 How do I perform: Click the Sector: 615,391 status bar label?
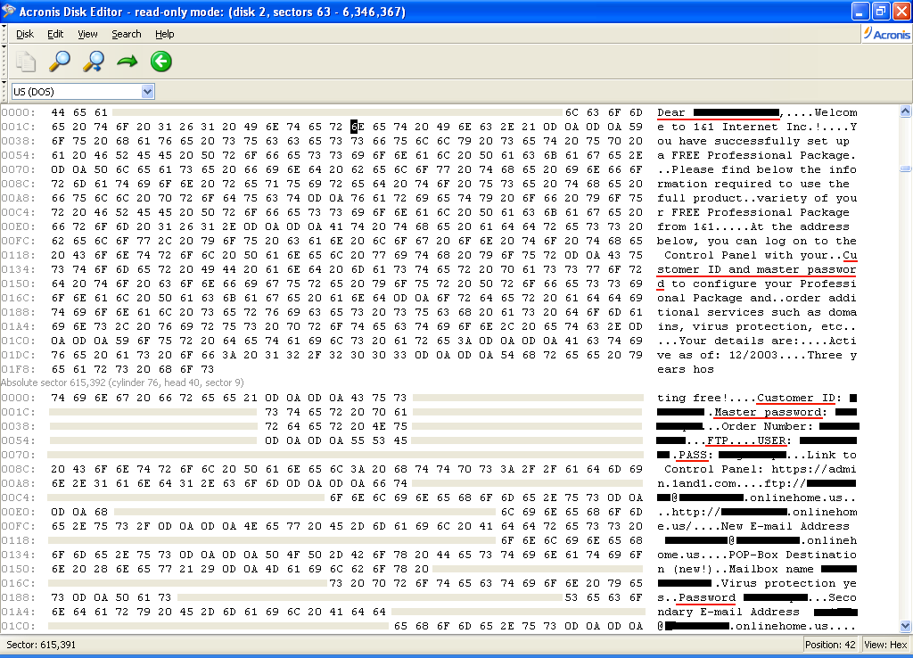[x=41, y=645]
